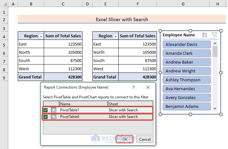Screen dimensions: 228x149
Task: Click the PivotTable1 report icon
Action: tap(54, 110)
